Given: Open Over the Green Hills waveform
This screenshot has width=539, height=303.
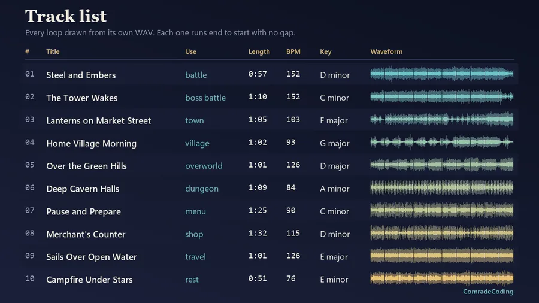Looking at the screenshot, I should (442, 165).
